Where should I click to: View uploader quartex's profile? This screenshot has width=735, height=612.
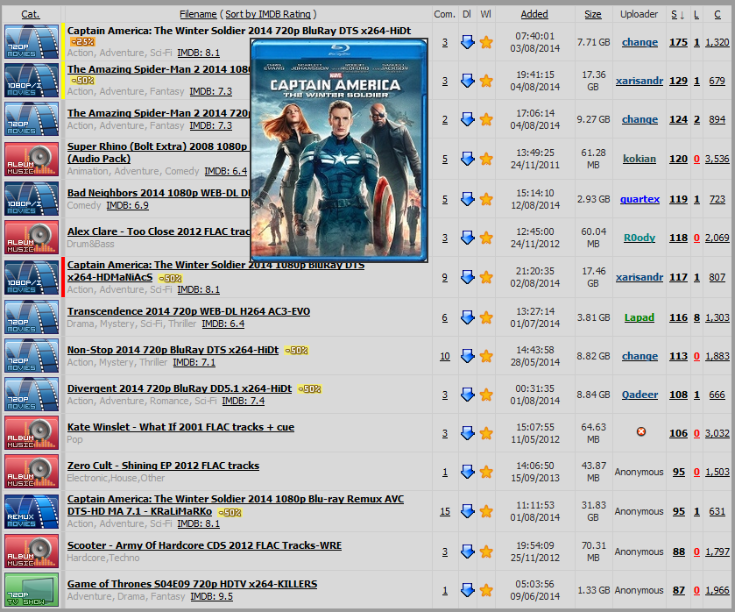click(640, 199)
